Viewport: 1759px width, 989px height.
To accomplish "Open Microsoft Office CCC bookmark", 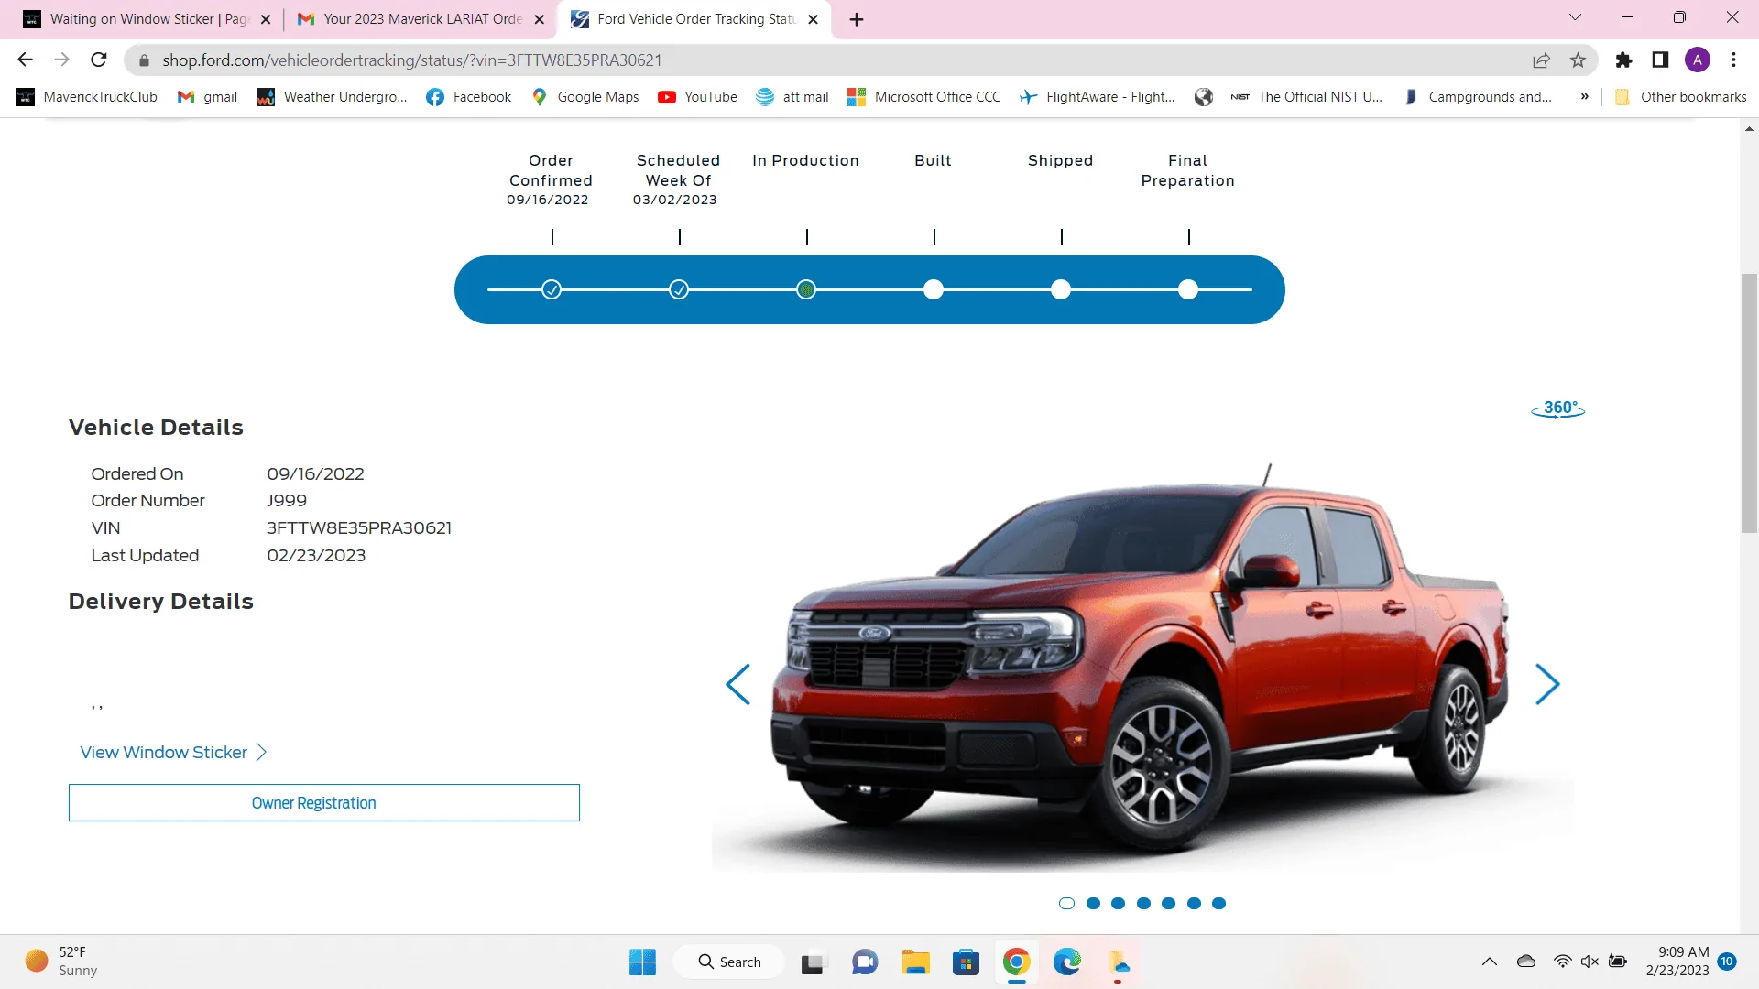I will pos(923,97).
